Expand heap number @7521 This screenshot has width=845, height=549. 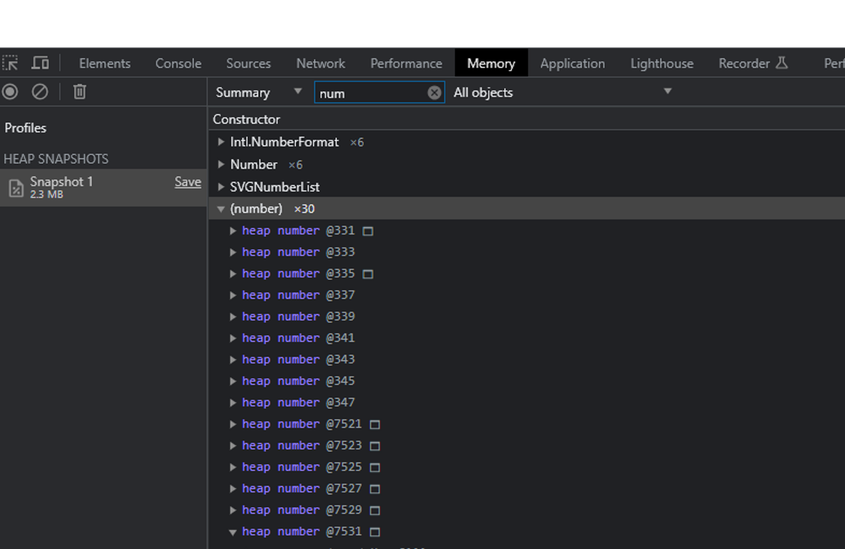pyautogui.click(x=232, y=424)
